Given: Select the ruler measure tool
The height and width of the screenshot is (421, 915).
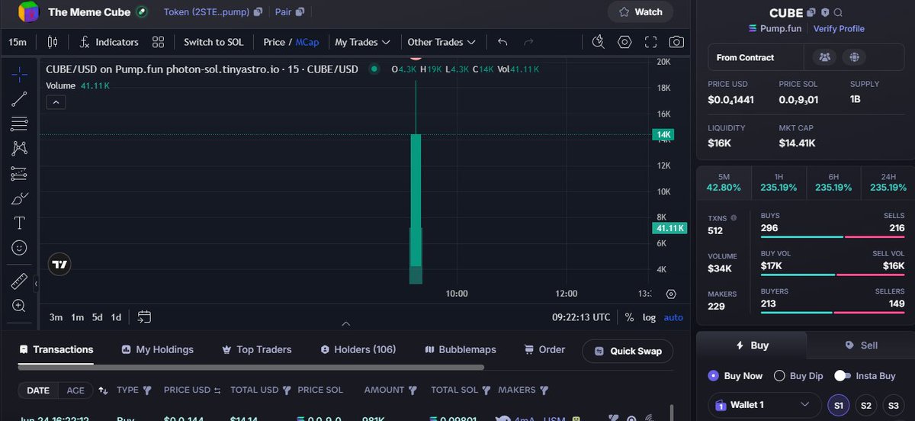Looking at the screenshot, I should coord(20,281).
